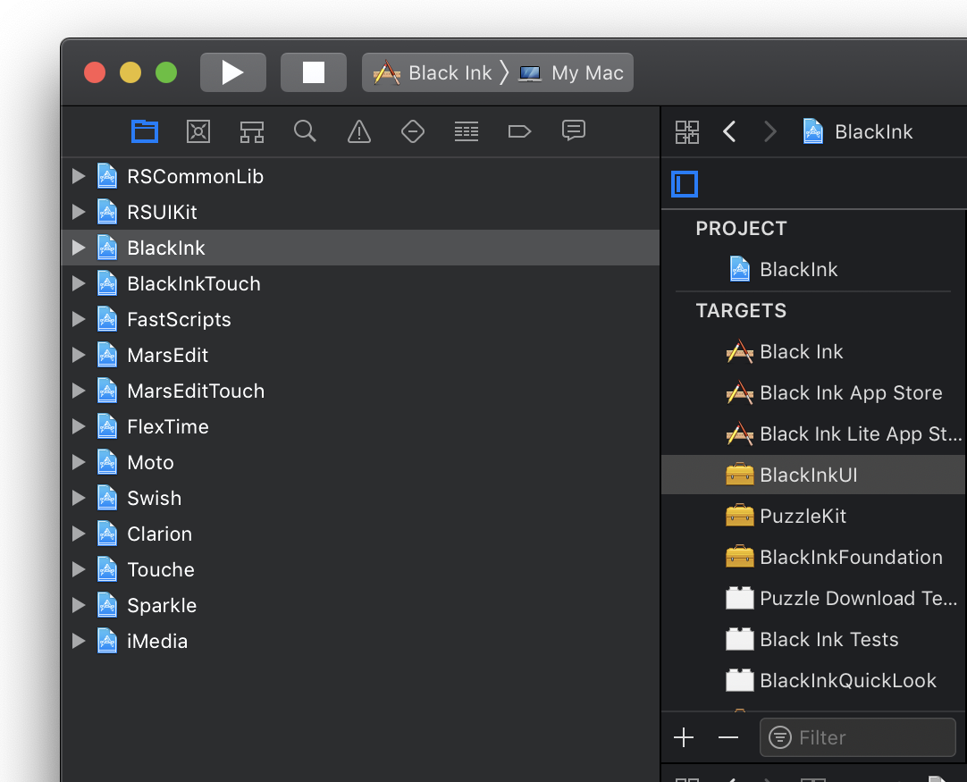Show the Issue navigator
This screenshot has width=967, height=782.
[x=359, y=131]
